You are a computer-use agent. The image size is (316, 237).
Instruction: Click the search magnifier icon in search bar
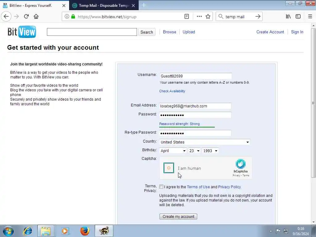point(221,17)
